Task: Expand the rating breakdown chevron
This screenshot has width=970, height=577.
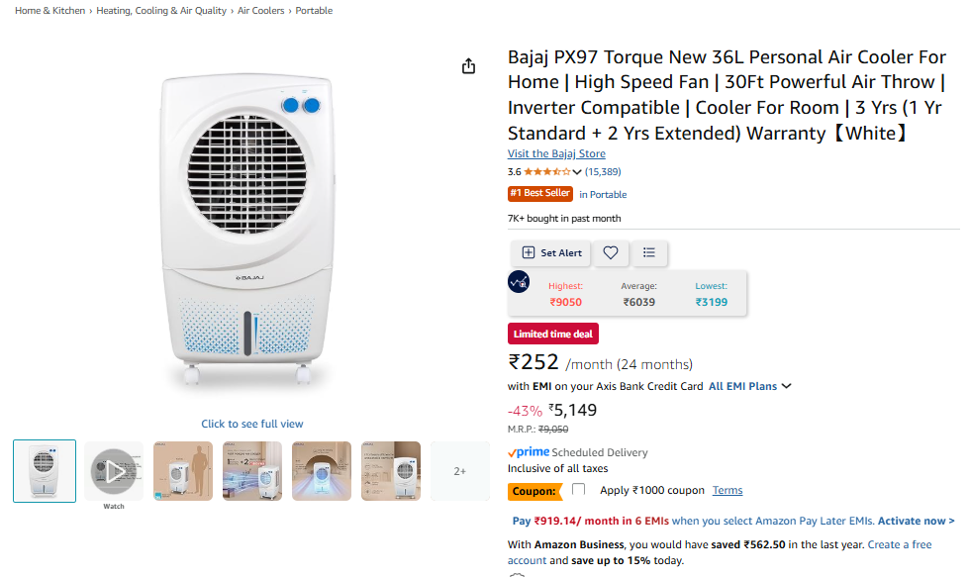Action: coord(577,172)
